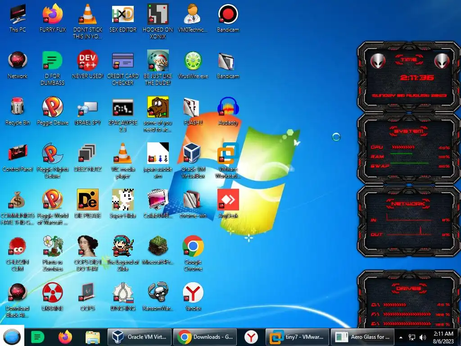Click the NETWORK gadget OUT graph
This screenshot has width=461, height=346.
click(409, 231)
